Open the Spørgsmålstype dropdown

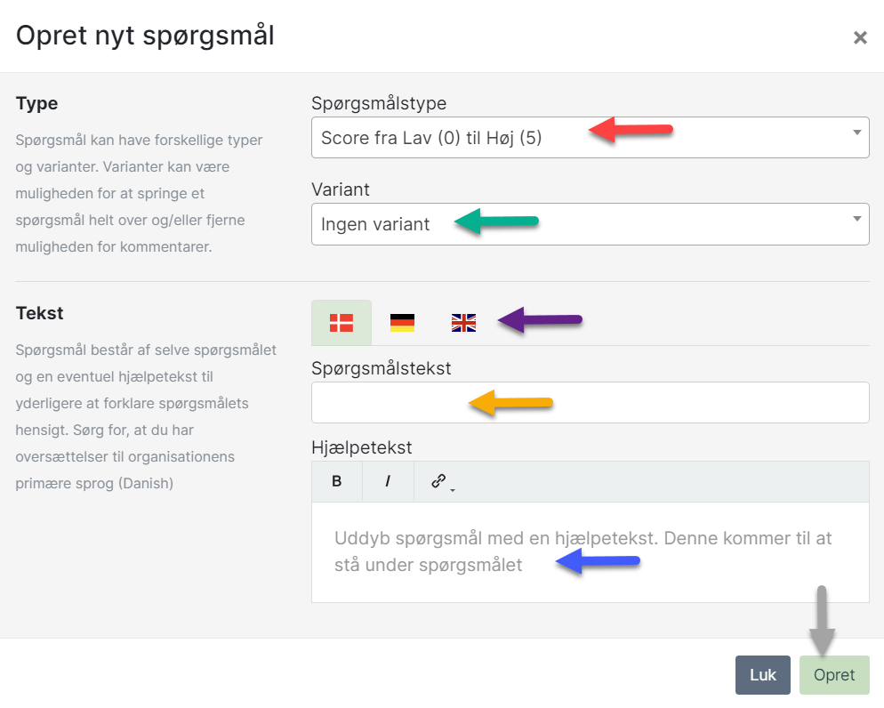[590, 138]
